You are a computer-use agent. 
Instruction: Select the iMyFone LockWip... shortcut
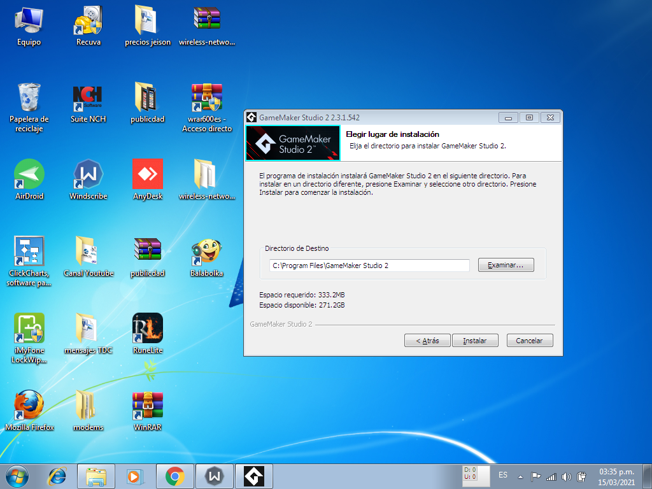[29, 338]
